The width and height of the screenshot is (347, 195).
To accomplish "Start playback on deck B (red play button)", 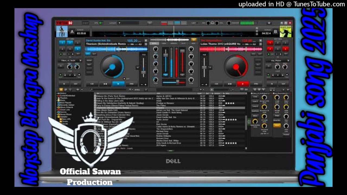I will click(243, 84).
